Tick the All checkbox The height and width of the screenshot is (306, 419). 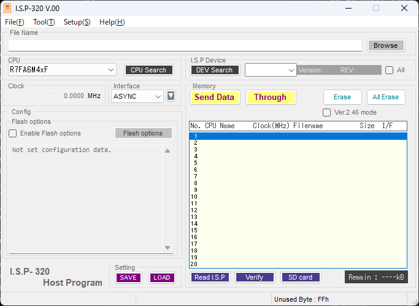(389, 70)
